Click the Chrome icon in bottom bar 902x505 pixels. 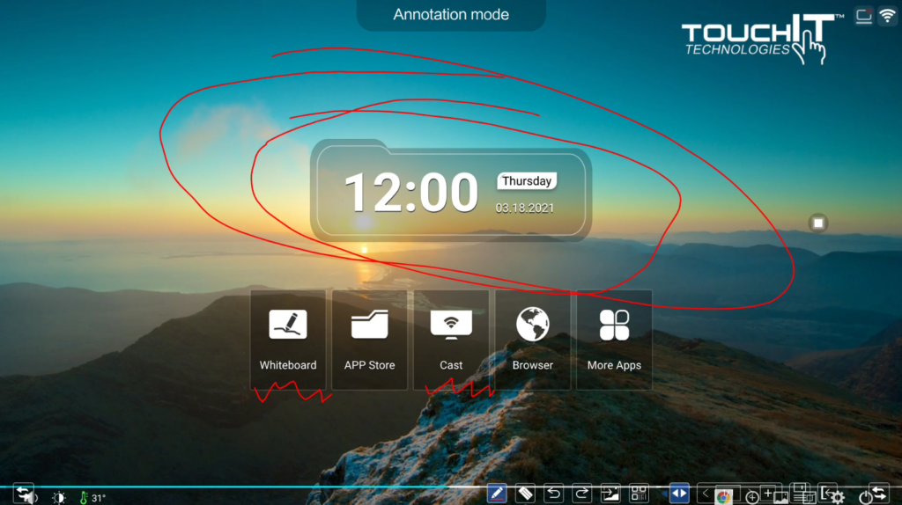[x=724, y=496]
